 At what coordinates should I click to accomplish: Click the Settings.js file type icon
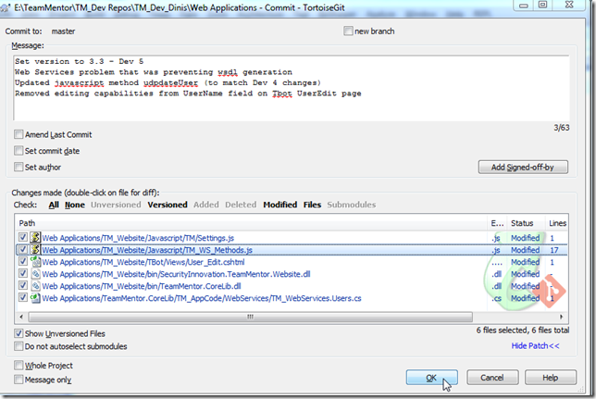pyautogui.click(x=35, y=237)
